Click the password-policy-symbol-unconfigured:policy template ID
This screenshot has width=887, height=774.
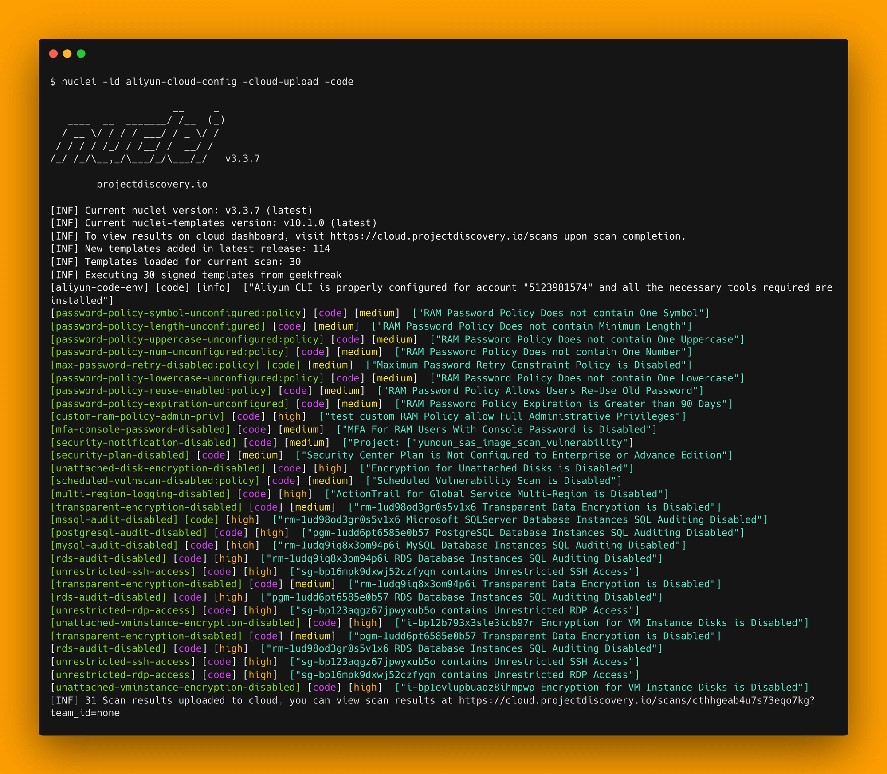click(x=178, y=313)
